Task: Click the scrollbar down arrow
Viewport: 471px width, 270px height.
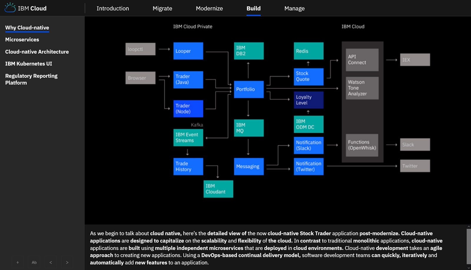Action: pyautogui.click(x=469, y=268)
